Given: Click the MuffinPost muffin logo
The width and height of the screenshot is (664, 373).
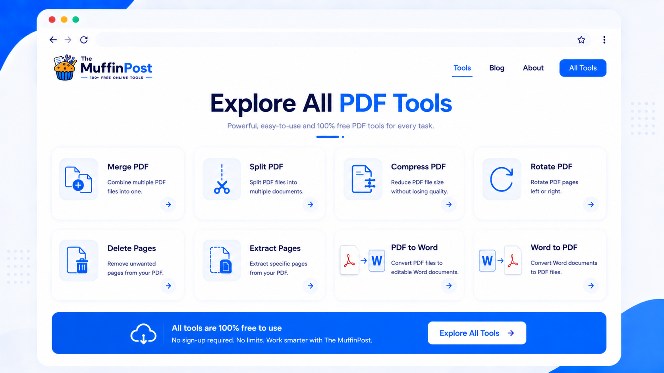Looking at the screenshot, I should (65, 68).
